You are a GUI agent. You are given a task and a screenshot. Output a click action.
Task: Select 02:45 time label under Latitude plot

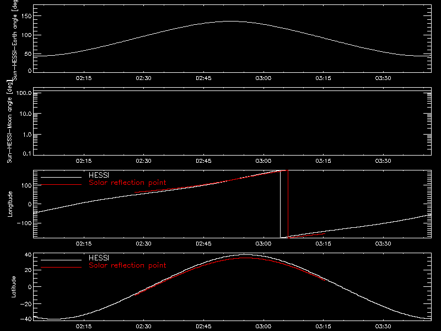(x=203, y=327)
